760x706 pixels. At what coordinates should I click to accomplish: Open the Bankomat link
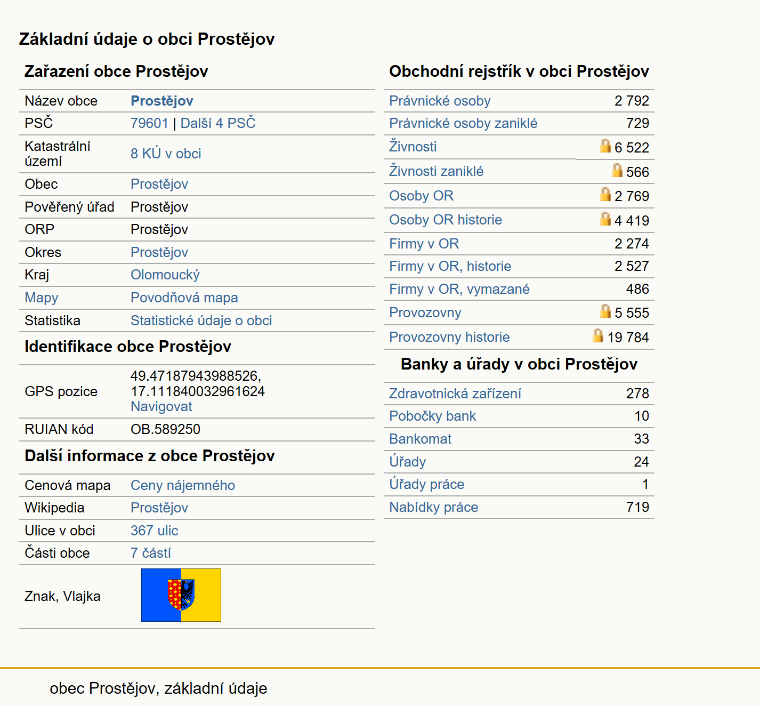click(x=420, y=439)
